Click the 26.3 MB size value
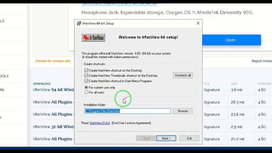The width and height of the screenshot is (272, 153). coord(238,102)
